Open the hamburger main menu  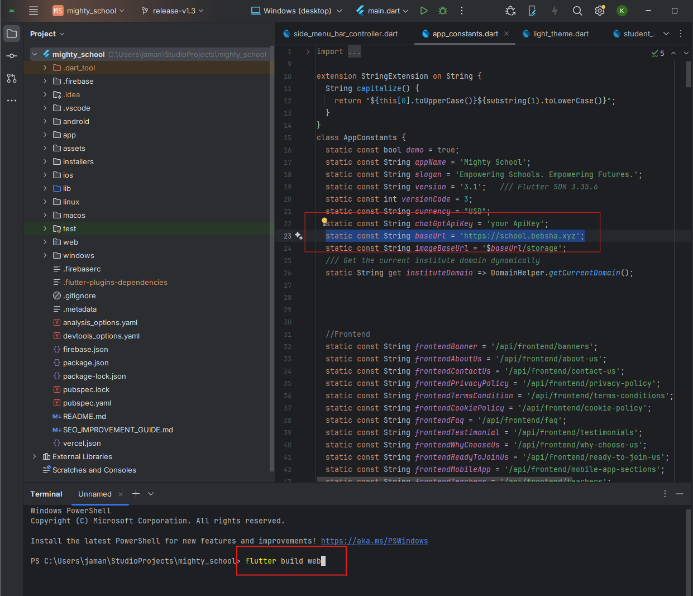tap(34, 11)
